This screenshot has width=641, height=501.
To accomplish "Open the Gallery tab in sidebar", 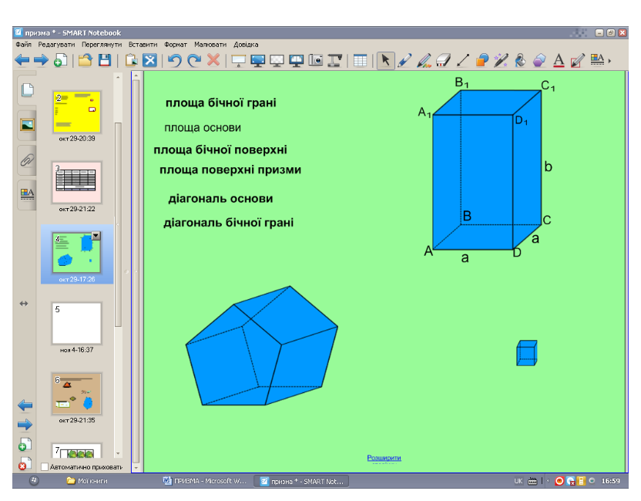I will tap(27, 124).
